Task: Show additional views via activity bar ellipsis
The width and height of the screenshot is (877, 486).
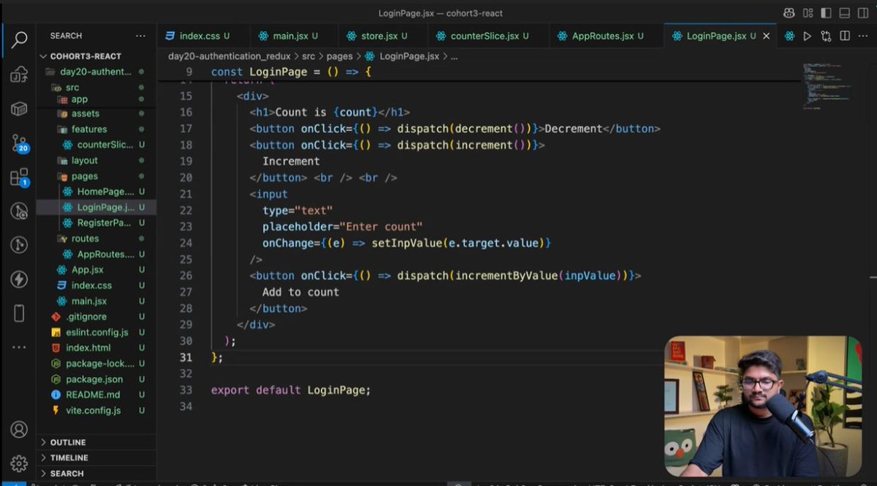Action: click(x=20, y=347)
